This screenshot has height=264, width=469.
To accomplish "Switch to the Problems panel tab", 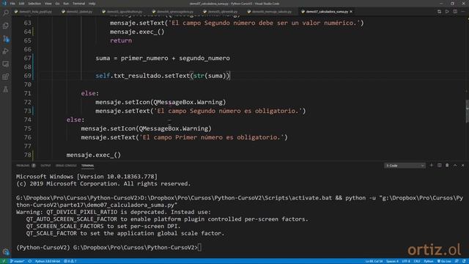I will (x=26, y=166).
